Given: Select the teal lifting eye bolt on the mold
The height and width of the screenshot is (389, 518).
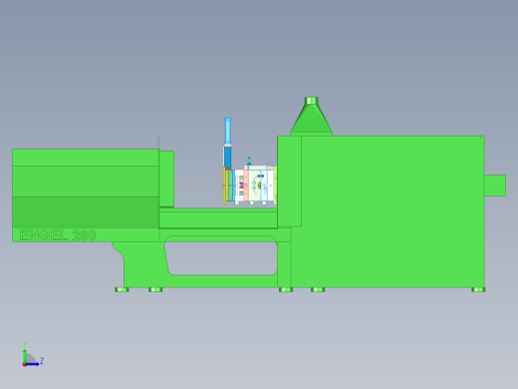Looking at the screenshot, I should click(249, 161).
